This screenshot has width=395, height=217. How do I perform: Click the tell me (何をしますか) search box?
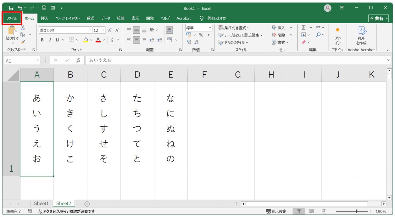[216, 18]
